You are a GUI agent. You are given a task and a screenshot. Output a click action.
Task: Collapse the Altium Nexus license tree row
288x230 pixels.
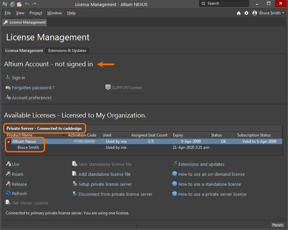coord(8,141)
